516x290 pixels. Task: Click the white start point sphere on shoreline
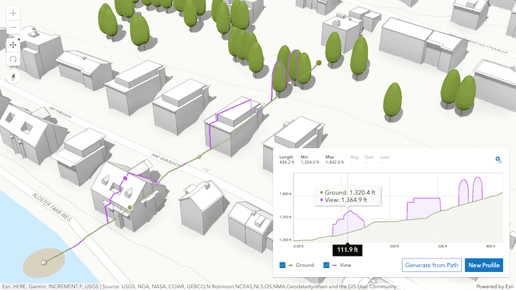pyautogui.click(x=44, y=262)
